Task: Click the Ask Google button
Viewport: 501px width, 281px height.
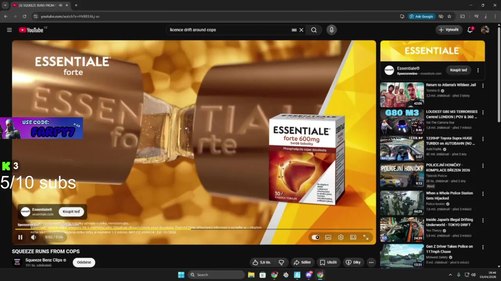Action: pyautogui.click(x=421, y=16)
